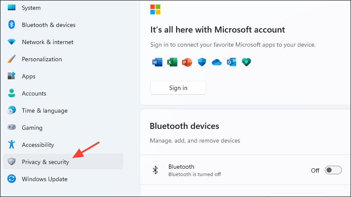
Task: Click the Accessibility figure icon
Action: click(x=12, y=144)
